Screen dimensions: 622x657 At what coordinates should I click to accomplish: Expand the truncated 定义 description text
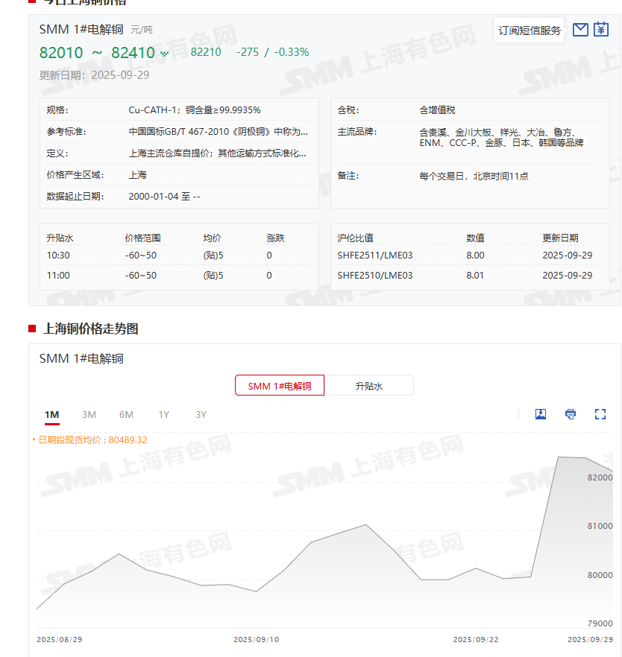[218, 153]
